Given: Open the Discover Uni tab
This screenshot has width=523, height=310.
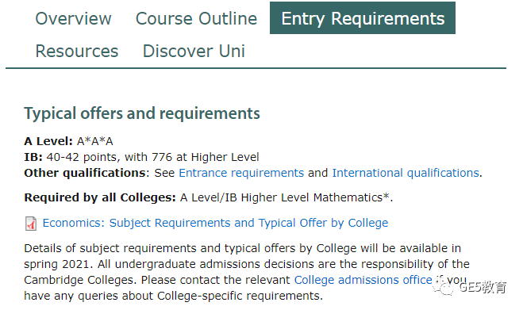Looking at the screenshot, I should (194, 52).
